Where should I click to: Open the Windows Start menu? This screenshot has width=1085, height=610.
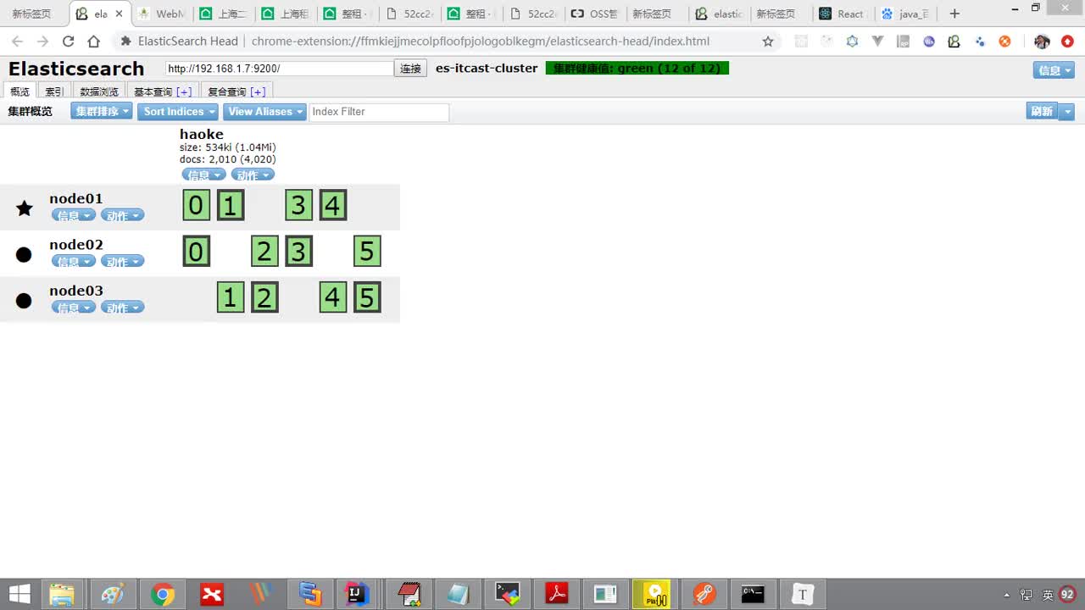(x=19, y=595)
